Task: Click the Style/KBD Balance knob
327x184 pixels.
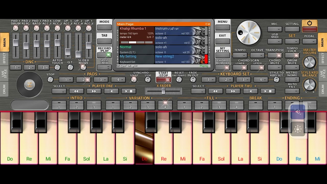Action: [309, 85]
